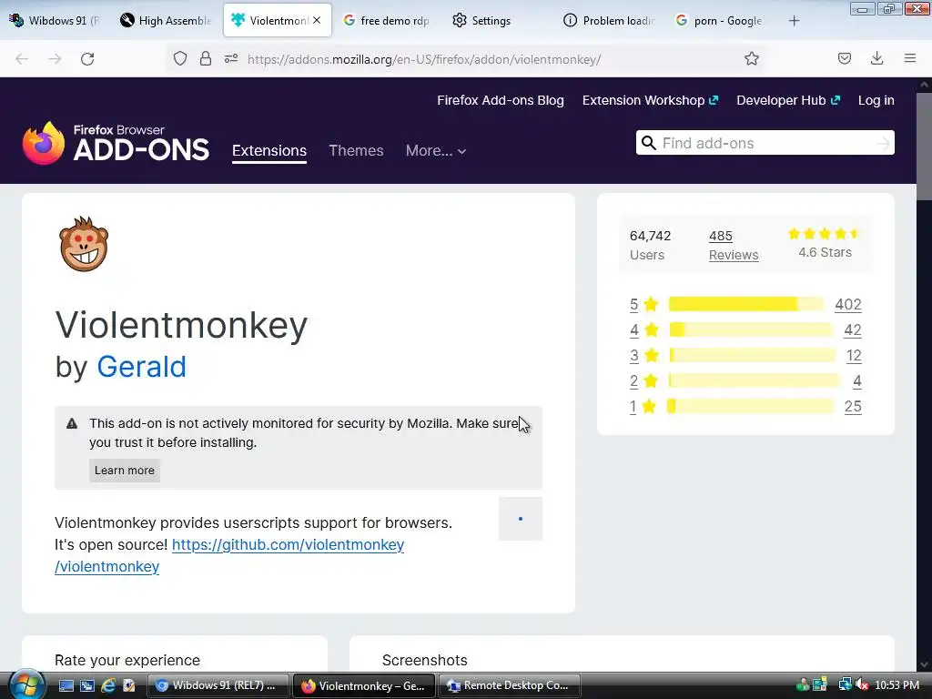Open the tracking protection shield icon
The width and height of the screenshot is (932, 699).
[180, 59]
